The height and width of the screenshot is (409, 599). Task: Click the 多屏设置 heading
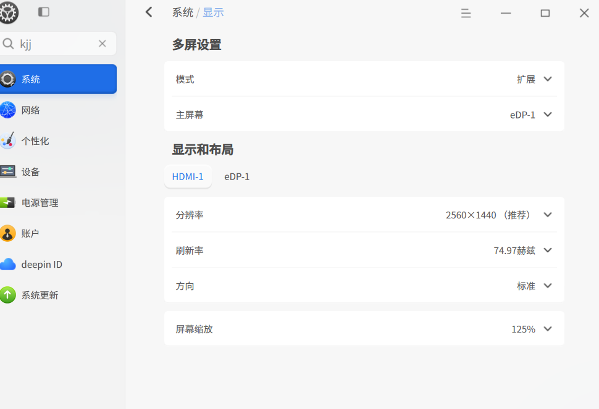197,44
